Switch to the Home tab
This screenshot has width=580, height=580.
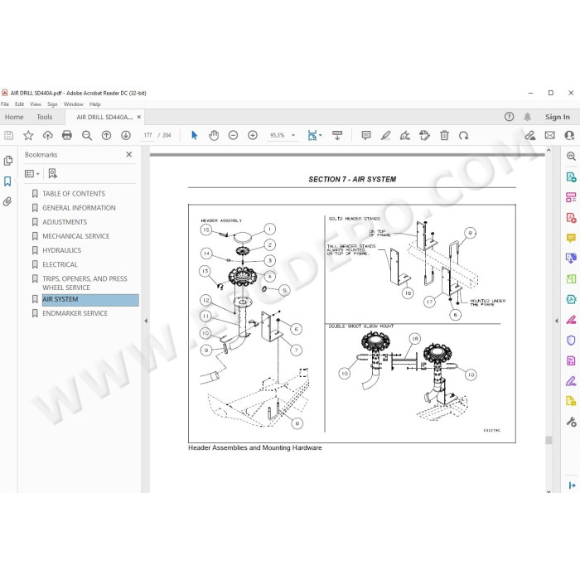pos(14,117)
